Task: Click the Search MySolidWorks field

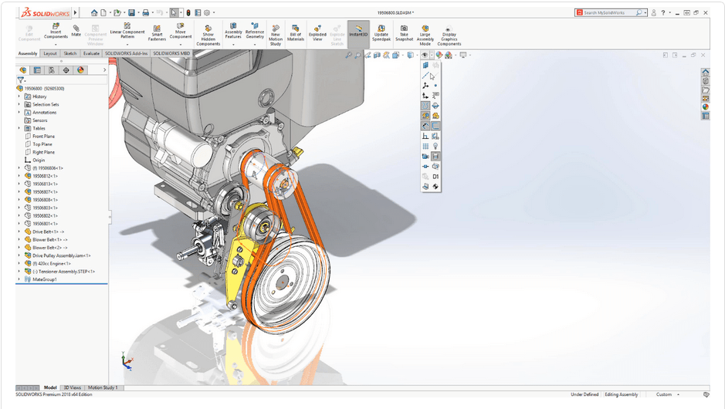Action: point(605,12)
